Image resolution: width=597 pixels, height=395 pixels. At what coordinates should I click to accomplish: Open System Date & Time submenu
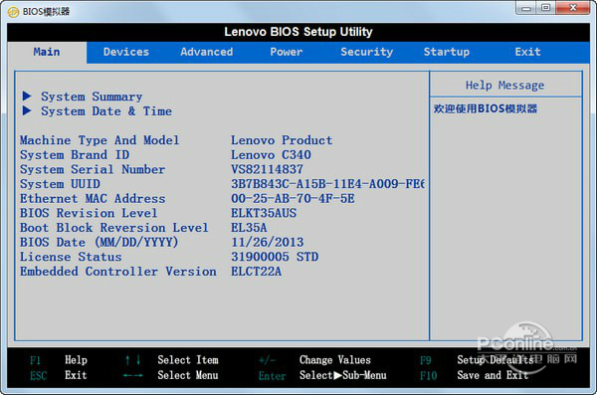pyautogui.click(x=106, y=111)
